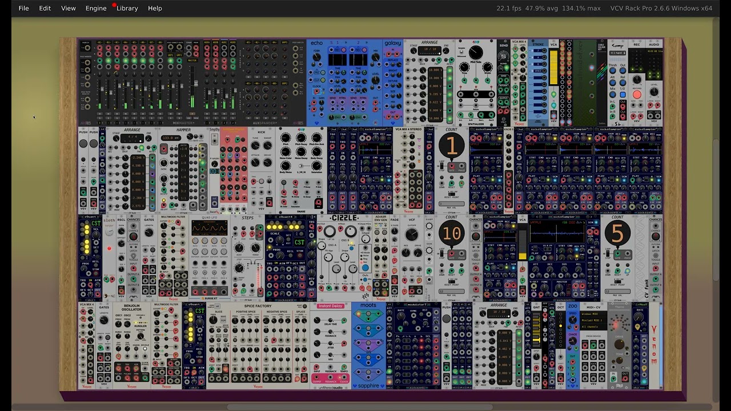The image size is (731, 411).
Task: Mute channel 01 on MixMaster
Action: point(99,114)
